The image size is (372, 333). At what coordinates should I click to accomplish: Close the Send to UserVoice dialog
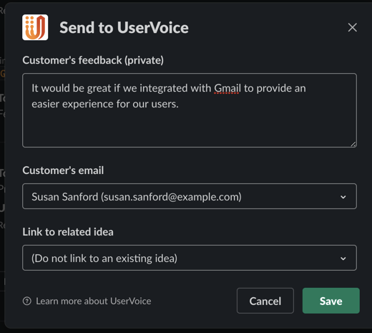[352, 27]
